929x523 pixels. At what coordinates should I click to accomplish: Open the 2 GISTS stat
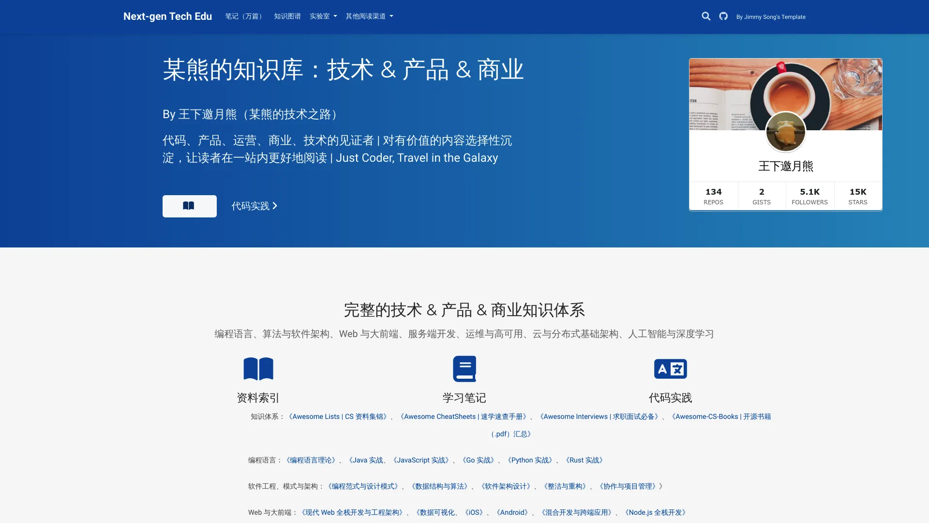762,196
